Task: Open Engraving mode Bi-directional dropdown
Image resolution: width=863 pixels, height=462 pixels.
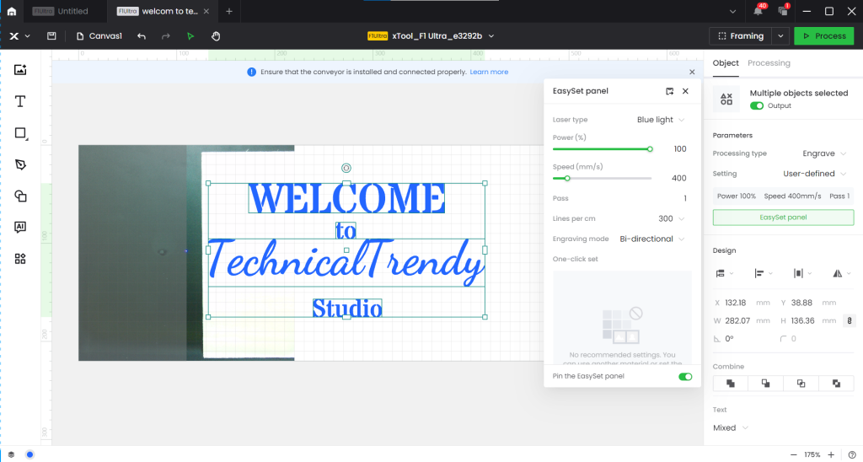Action: [x=652, y=239]
